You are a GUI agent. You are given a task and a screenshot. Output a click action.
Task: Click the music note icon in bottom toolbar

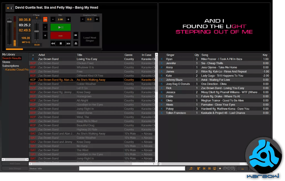[x=191, y=169]
